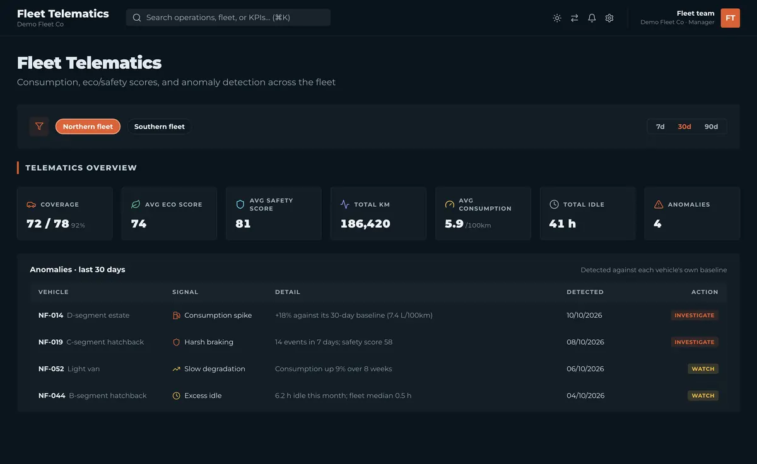
Task: Click the Excess idle clock icon
Action: point(177,396)
